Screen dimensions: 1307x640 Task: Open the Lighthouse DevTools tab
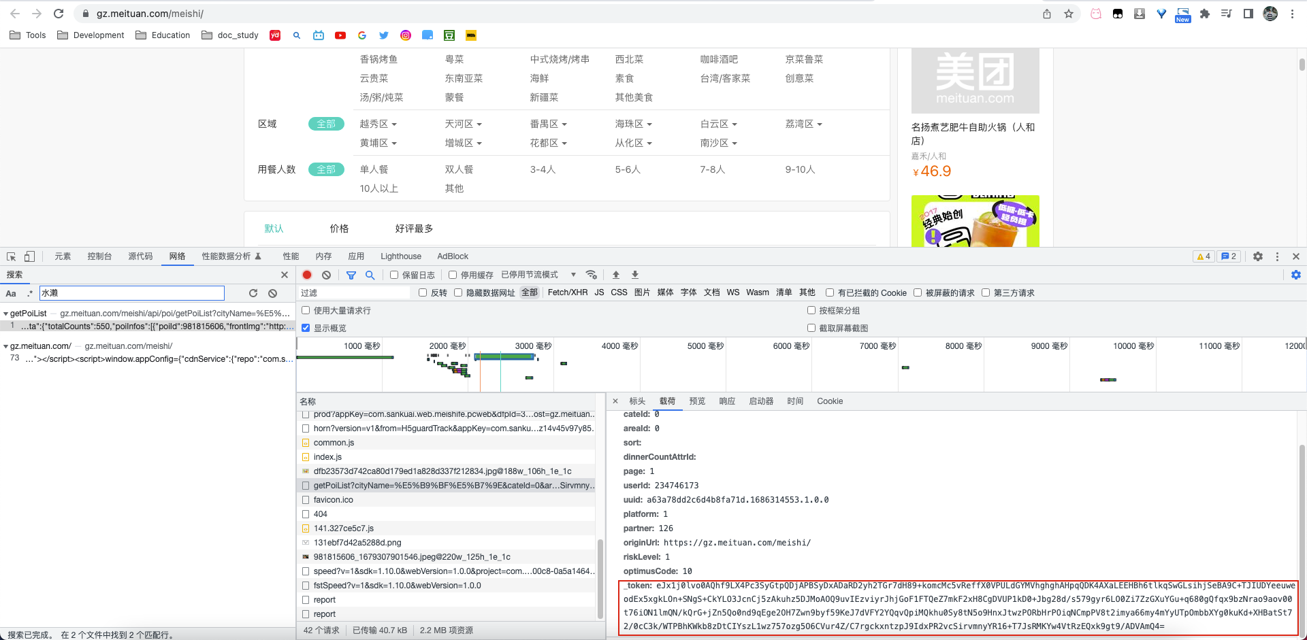coord(401,256)
